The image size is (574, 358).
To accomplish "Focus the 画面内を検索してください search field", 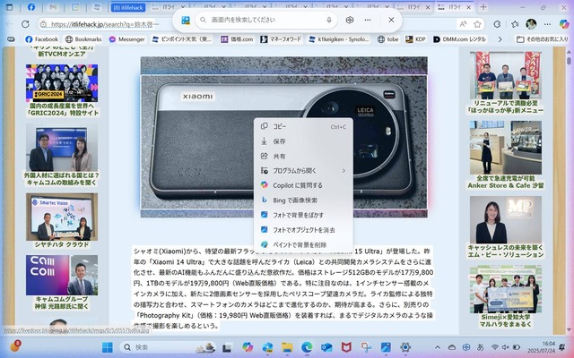I will [266, 20].
